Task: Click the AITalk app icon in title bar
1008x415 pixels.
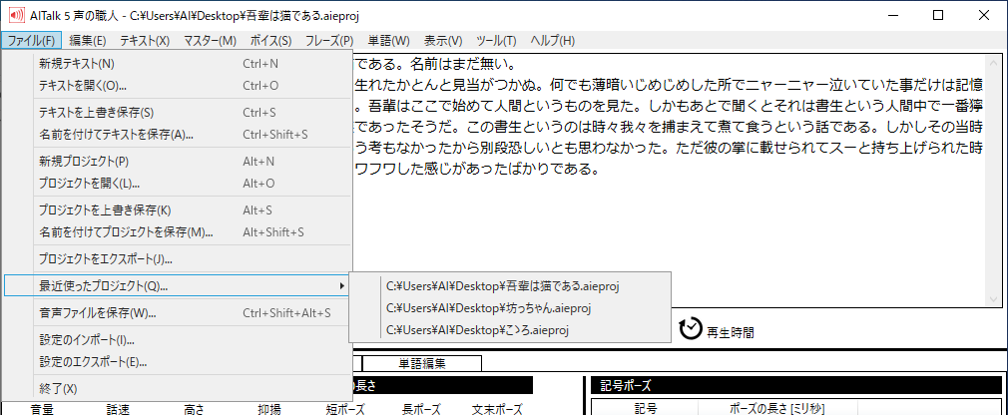Action: point(15,15)
